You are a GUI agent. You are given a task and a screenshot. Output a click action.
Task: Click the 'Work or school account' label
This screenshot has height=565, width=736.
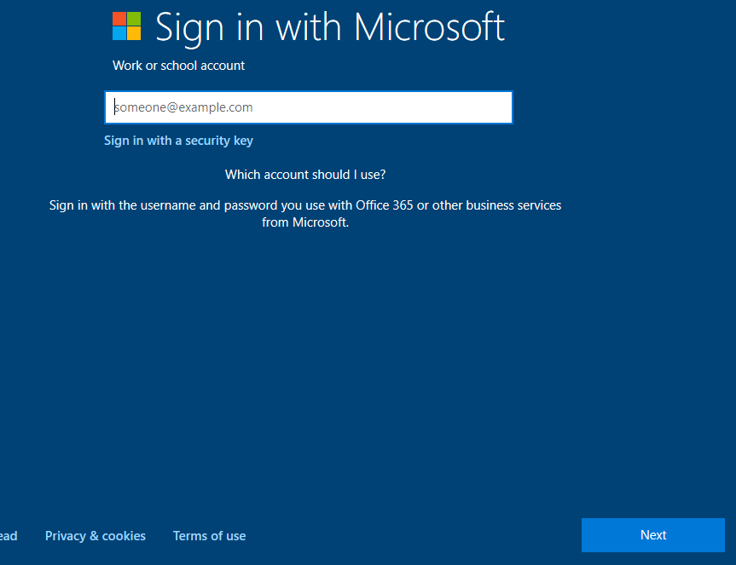tap(178, 66)
